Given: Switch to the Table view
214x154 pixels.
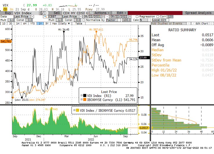Looking at the screenshot, I should point(79,24).
